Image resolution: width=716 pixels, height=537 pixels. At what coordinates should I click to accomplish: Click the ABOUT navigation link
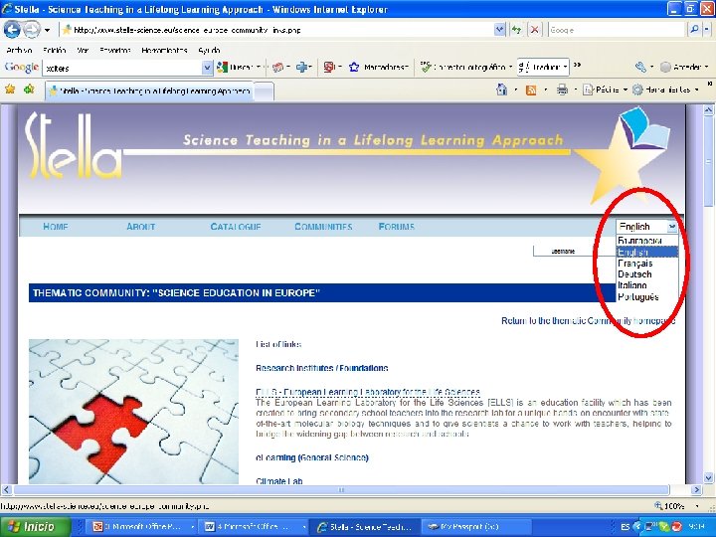click(x=140, y=227)
